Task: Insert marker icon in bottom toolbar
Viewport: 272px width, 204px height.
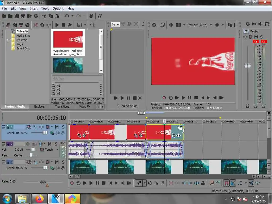Action: [211, 183]
